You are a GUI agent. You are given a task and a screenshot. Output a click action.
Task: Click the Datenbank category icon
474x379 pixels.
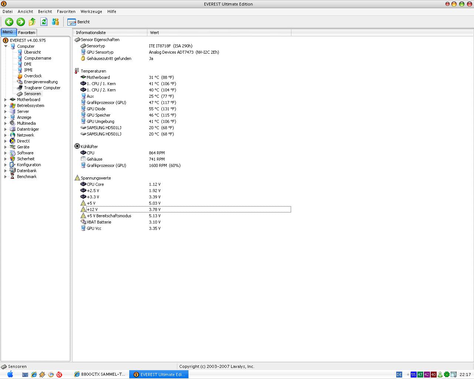13,171
